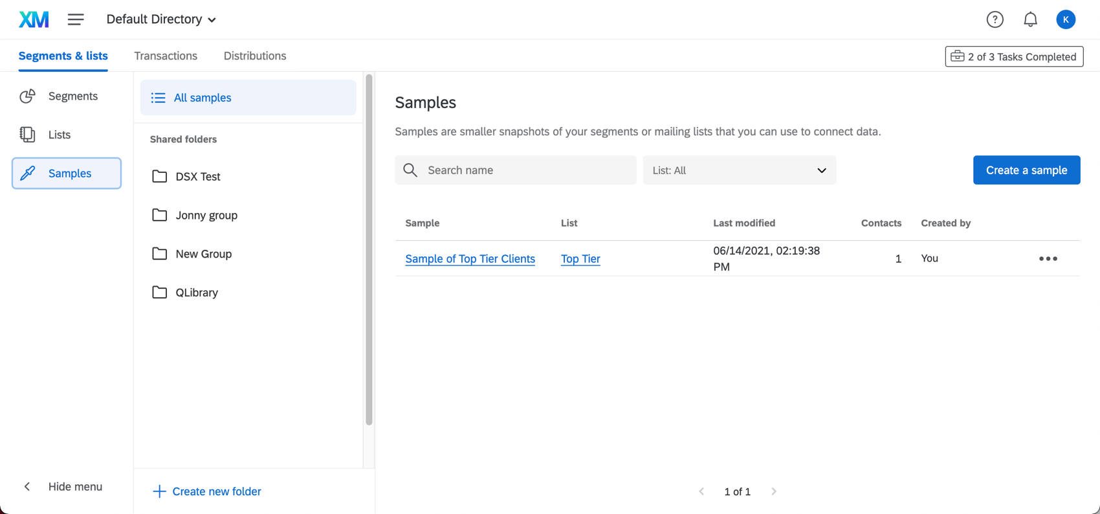1100x514 pixels.
Task: Open the notifications bell
Action: pyautogui.click(x=1030, y=19)
